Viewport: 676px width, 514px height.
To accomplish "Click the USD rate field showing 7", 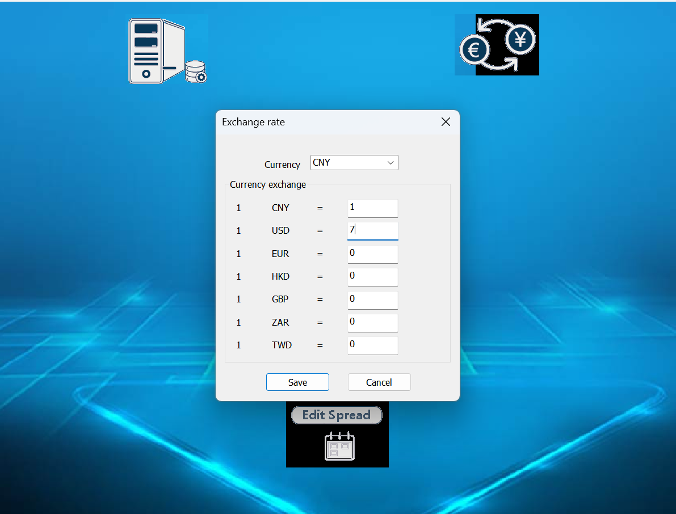I will pos(372,231).
